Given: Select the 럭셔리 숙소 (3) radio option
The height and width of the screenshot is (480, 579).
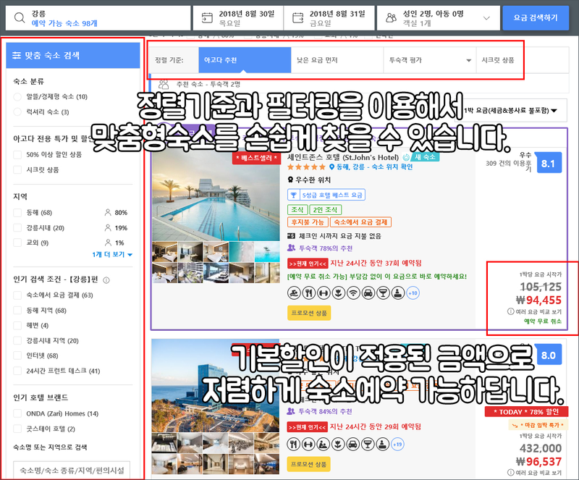Looking at the screenshot, I should tap(17, 112).
